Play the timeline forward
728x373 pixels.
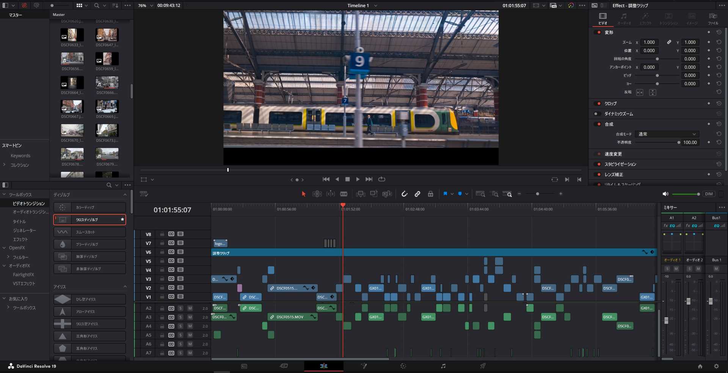tap(358, 179)
